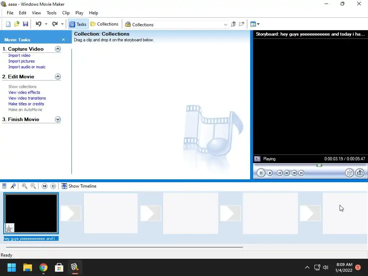Create a new collection folder
Screen dimensions: 368x276
click(241, 24)
